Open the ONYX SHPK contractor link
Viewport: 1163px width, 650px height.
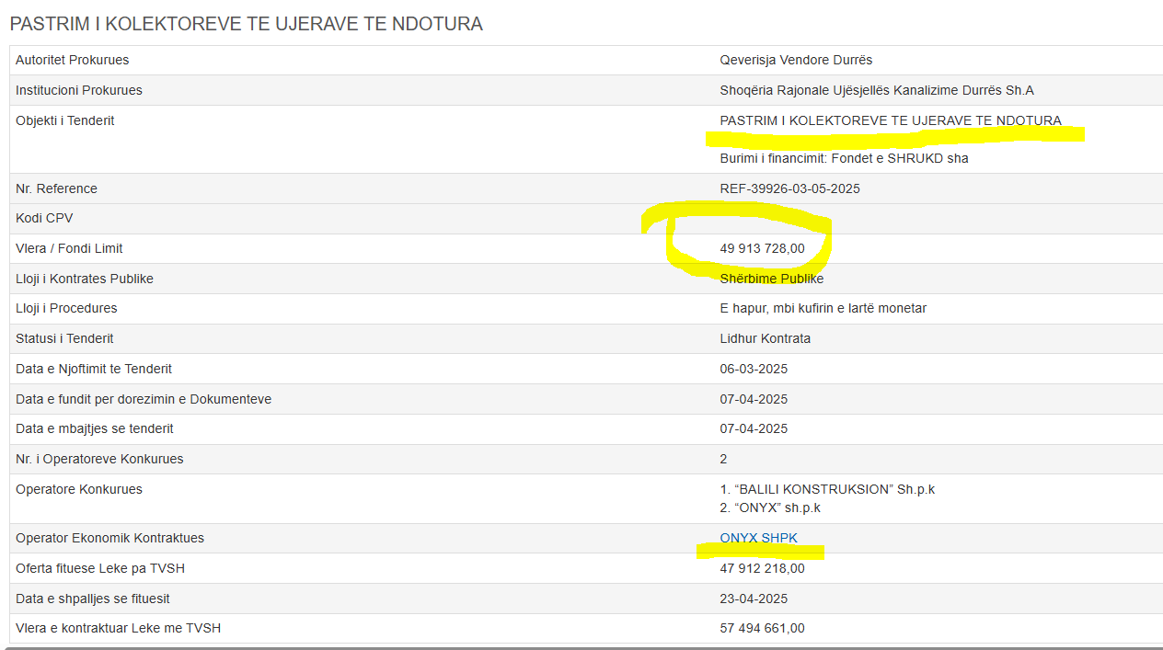[x=758, y=538]
